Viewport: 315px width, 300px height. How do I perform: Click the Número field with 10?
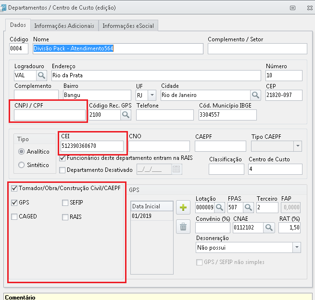coord(284,75)
